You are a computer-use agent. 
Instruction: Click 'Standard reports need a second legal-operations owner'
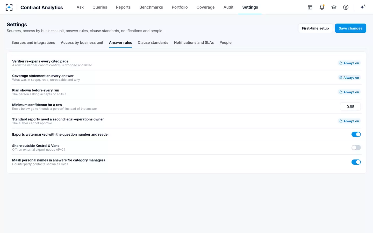(58, 119)
